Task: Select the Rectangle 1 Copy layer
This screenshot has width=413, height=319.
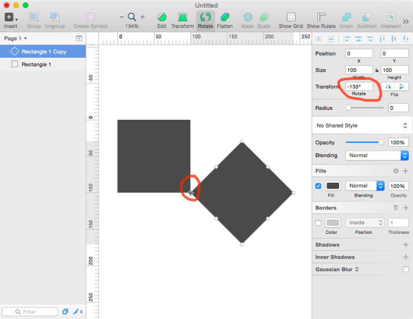Action: coord(43,51)
